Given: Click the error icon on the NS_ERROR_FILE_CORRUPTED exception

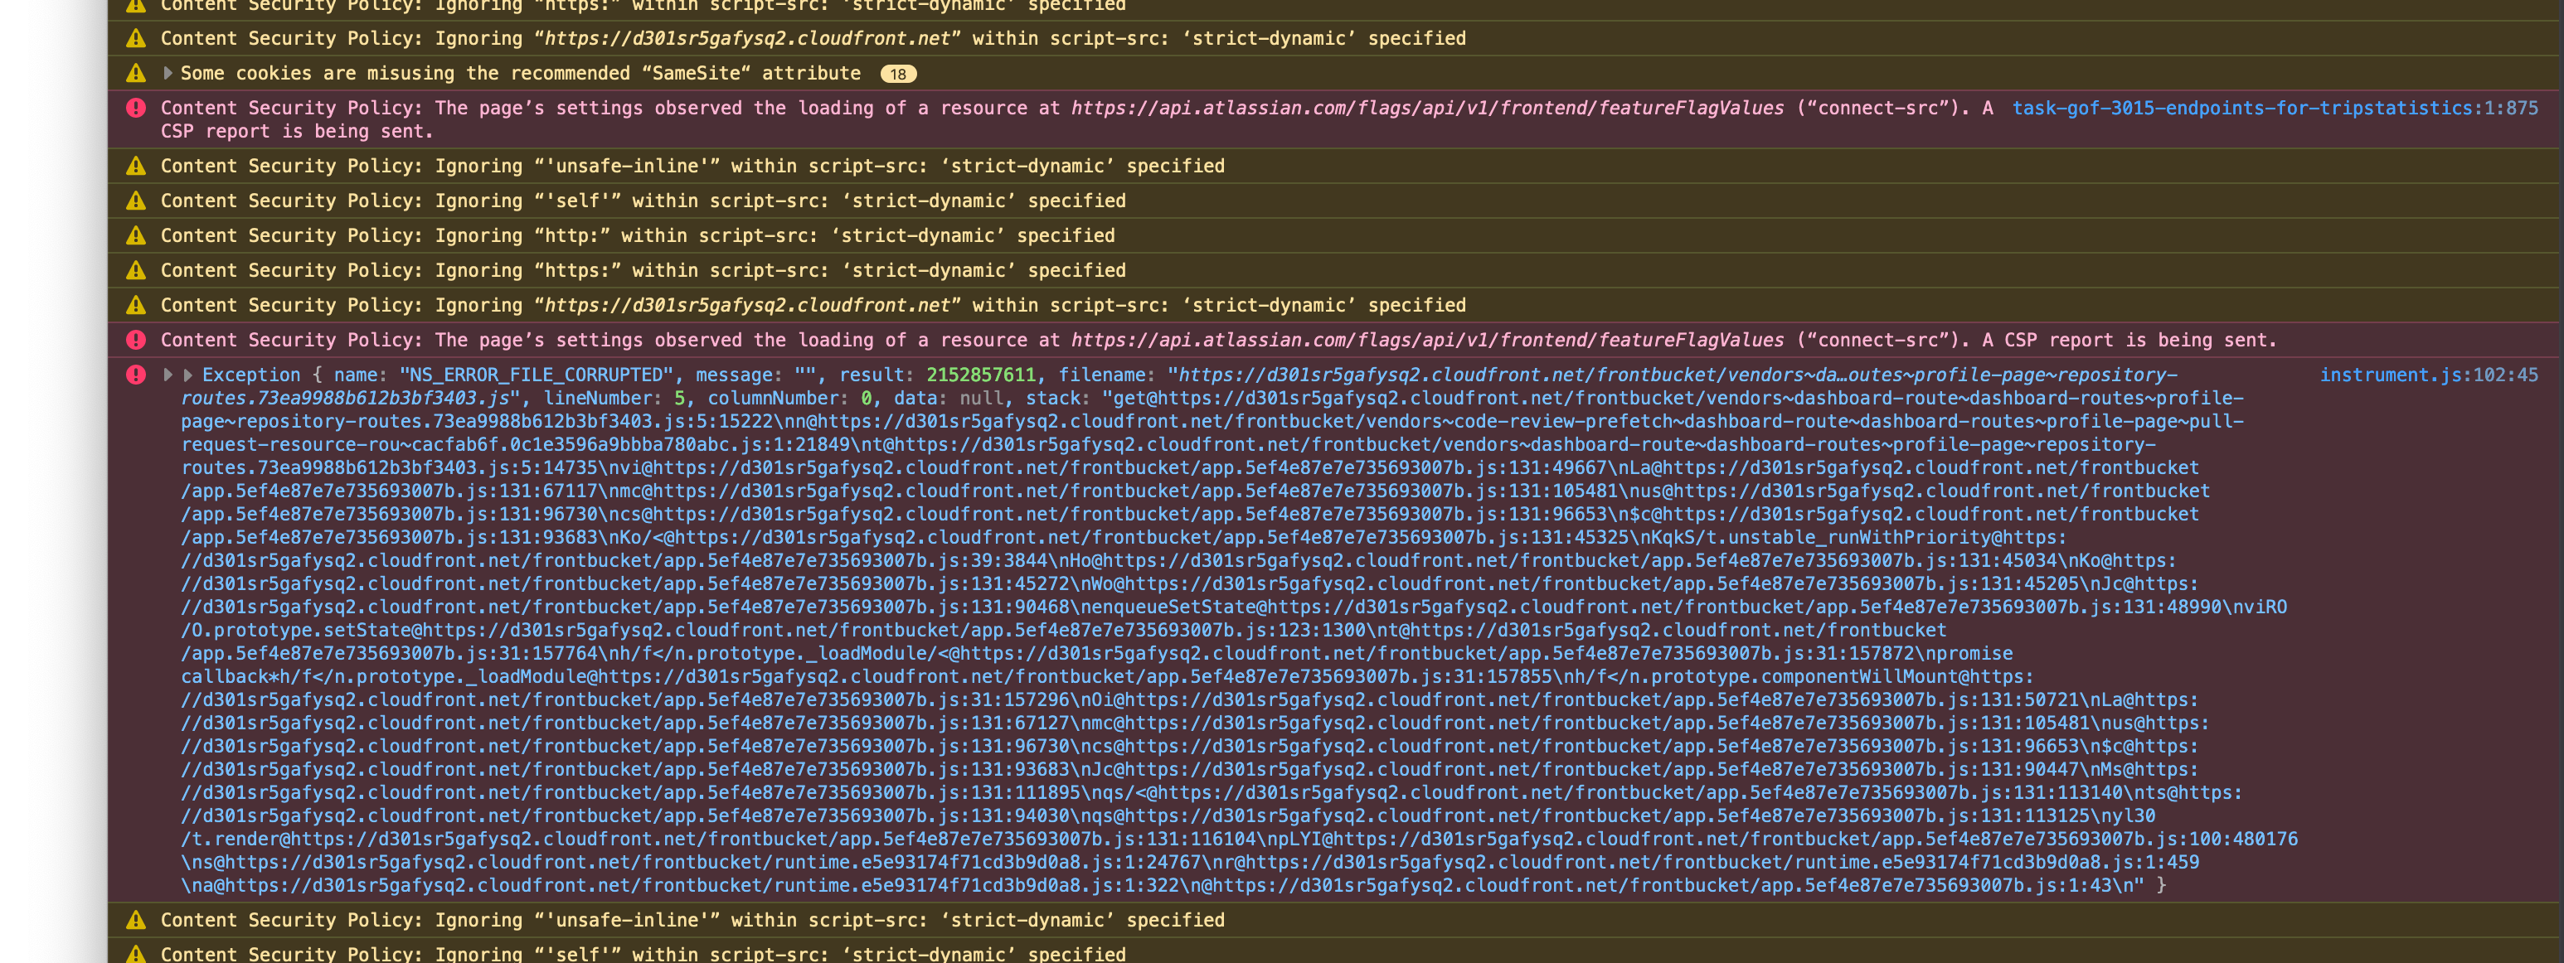Looking at the screenshot, I should tap(136, 375).
